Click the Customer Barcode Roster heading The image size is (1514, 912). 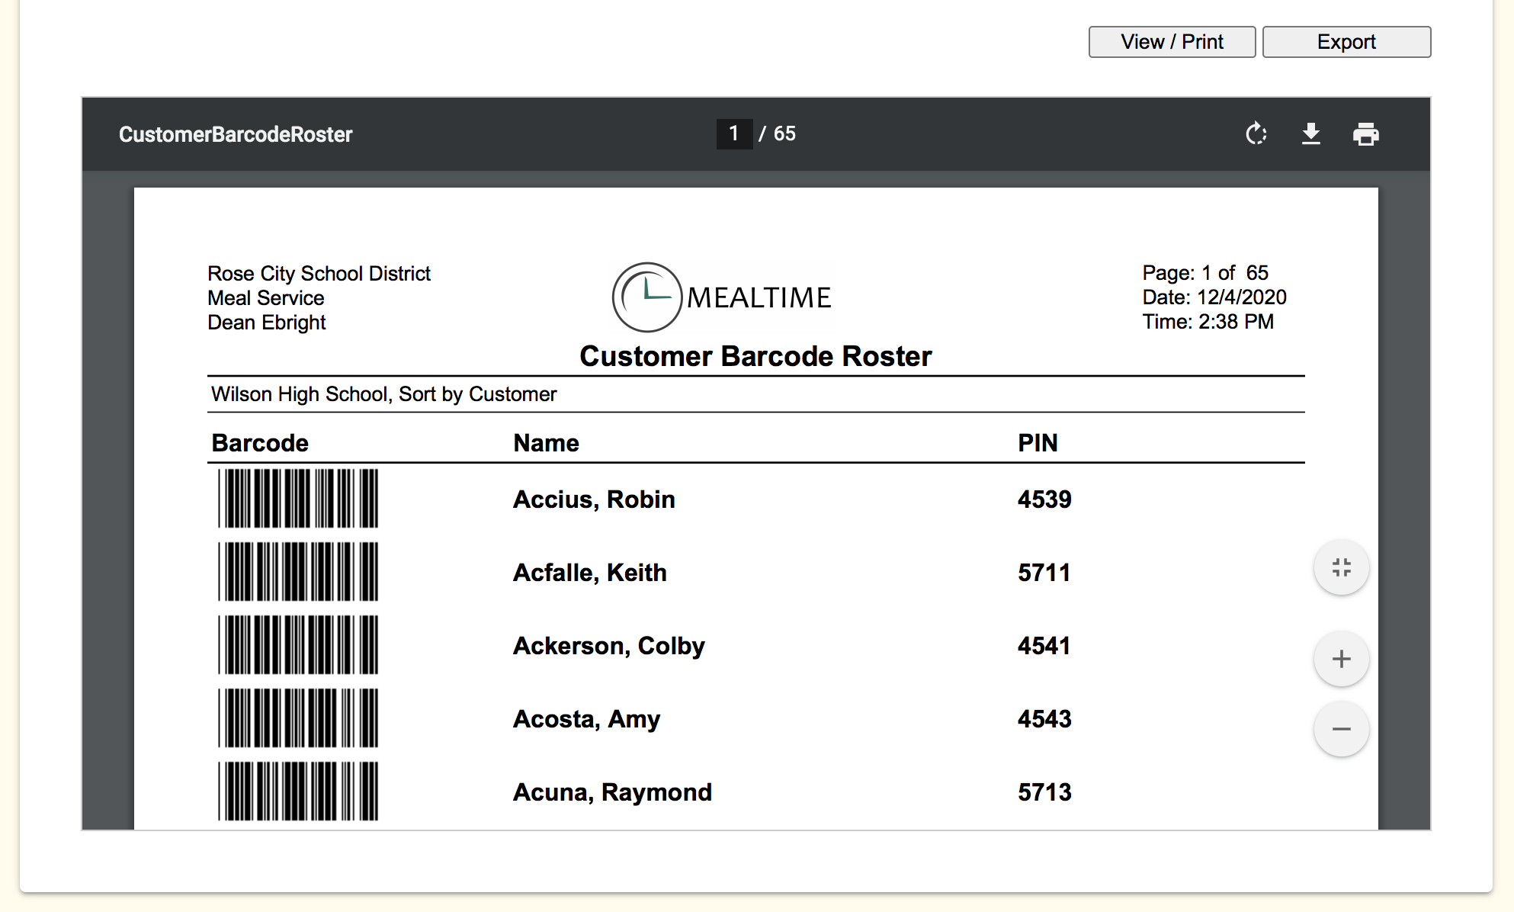tap(755, 356)
